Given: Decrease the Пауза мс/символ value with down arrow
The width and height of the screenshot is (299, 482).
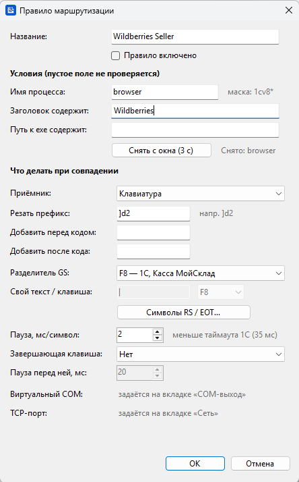Looking at the screenshot, I should pyautogui.click(x=158, y=338).
